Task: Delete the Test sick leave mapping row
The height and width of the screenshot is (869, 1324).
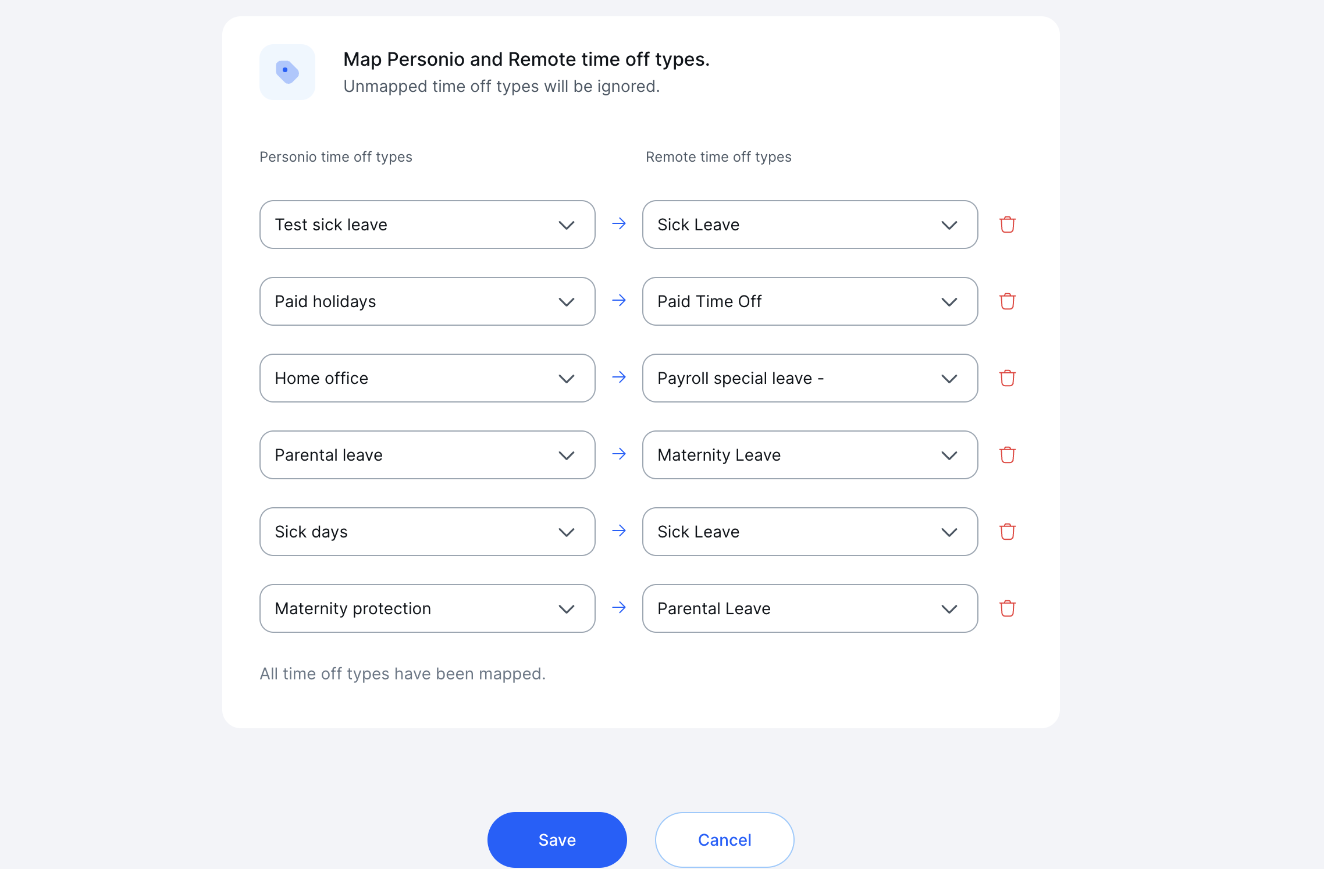Action: (x=1007, y=225)
